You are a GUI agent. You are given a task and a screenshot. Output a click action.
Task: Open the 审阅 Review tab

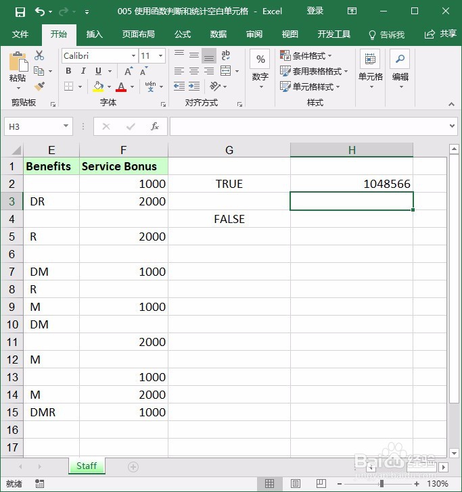[254, 34]
